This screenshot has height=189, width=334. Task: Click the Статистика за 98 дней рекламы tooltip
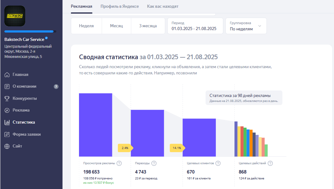point(244,98)
